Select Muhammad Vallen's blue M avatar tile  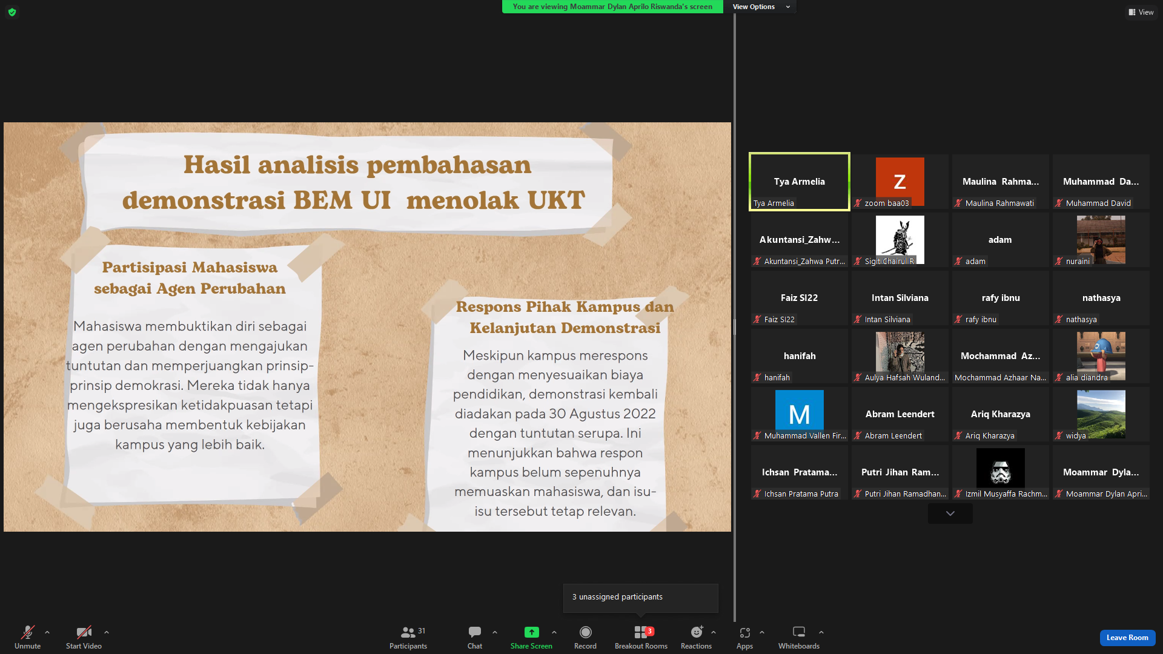coord(800,414)
